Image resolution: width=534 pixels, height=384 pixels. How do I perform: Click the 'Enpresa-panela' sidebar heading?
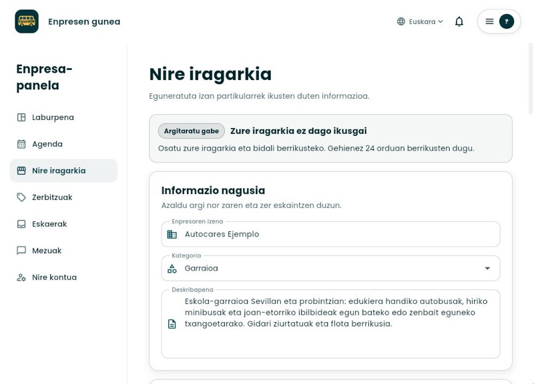coord(44,77)
